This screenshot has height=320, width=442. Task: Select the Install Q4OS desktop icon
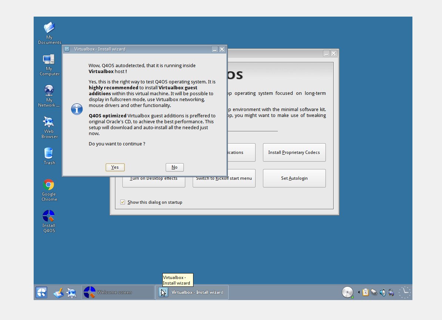(49, 221)
